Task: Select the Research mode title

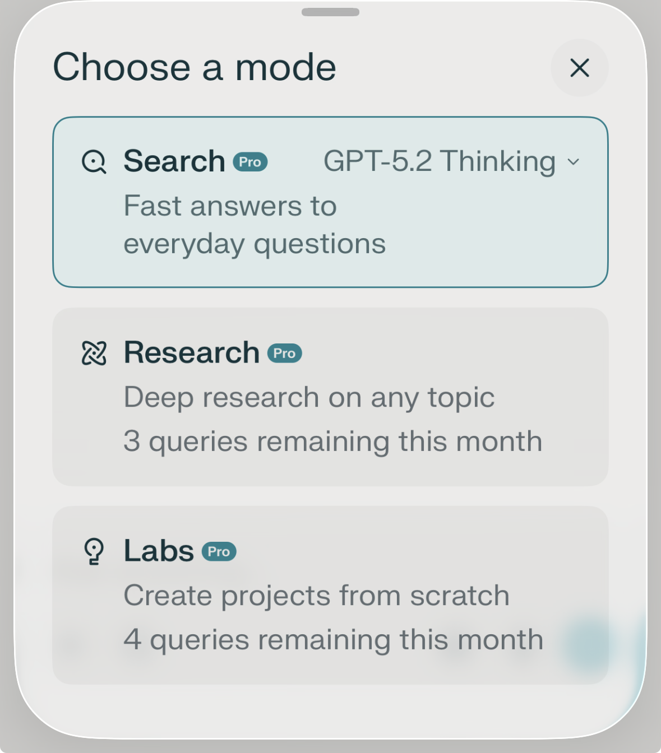Action: [191, 352]
